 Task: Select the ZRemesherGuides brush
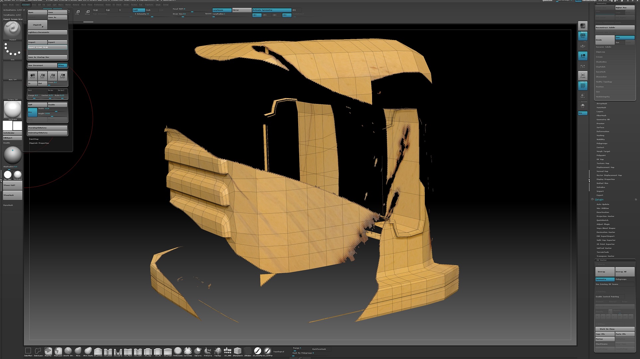[x=238, y=351]
